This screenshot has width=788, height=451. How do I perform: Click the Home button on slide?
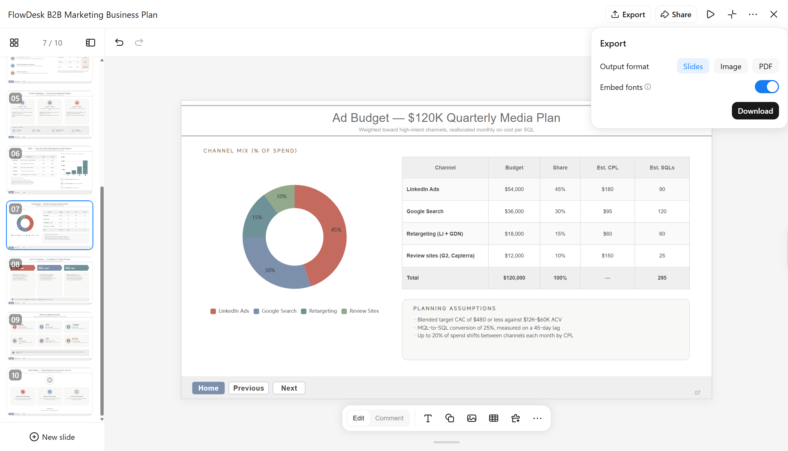click(208, 388)
